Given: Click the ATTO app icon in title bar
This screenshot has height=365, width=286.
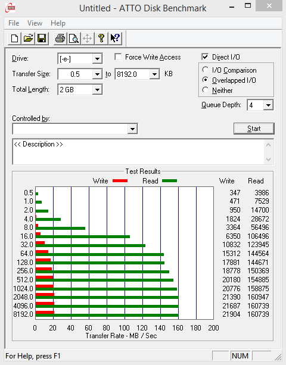Looking at the screenshot, I should coord(10,8).
